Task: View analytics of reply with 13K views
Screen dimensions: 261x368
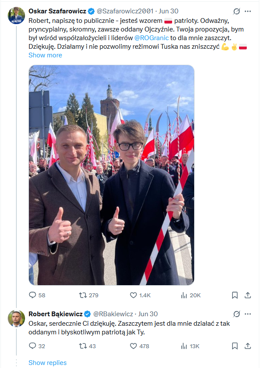Action: 184,346
